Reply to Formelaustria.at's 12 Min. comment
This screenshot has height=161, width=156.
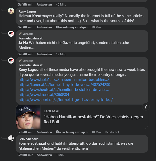pyautogui.click(x=44, y=54)
